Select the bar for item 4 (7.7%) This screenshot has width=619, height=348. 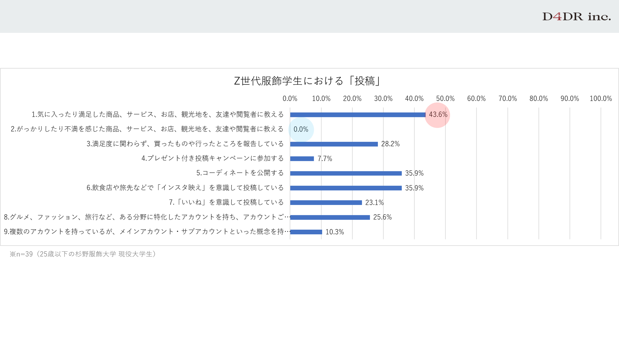tap(302, 159)
